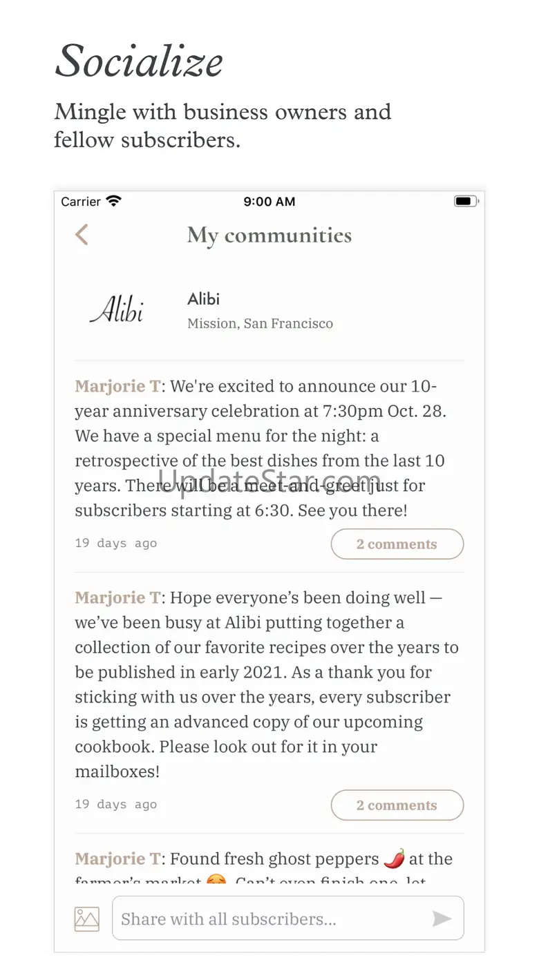Click the "My communities" header title
Viewport: 539px width, 958px height.
coord(269,236)
